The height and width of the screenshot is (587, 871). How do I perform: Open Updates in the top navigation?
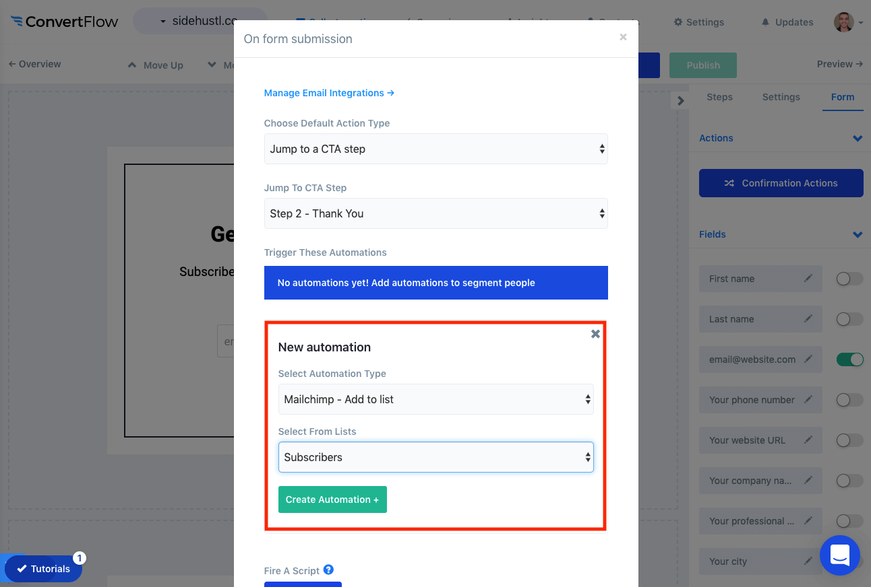[x=787, y=22]
